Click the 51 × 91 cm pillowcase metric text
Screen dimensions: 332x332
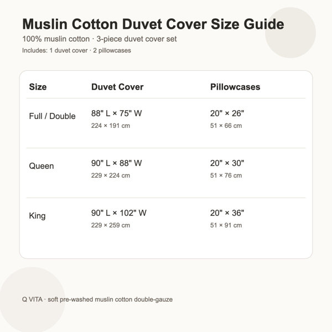226,225
